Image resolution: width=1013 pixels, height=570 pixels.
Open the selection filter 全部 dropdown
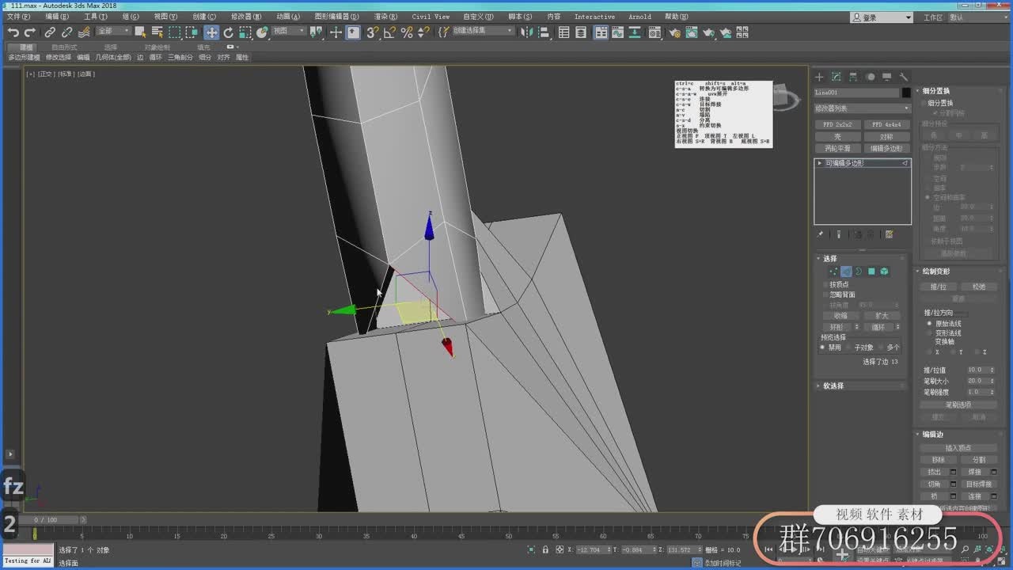(113, 31)
